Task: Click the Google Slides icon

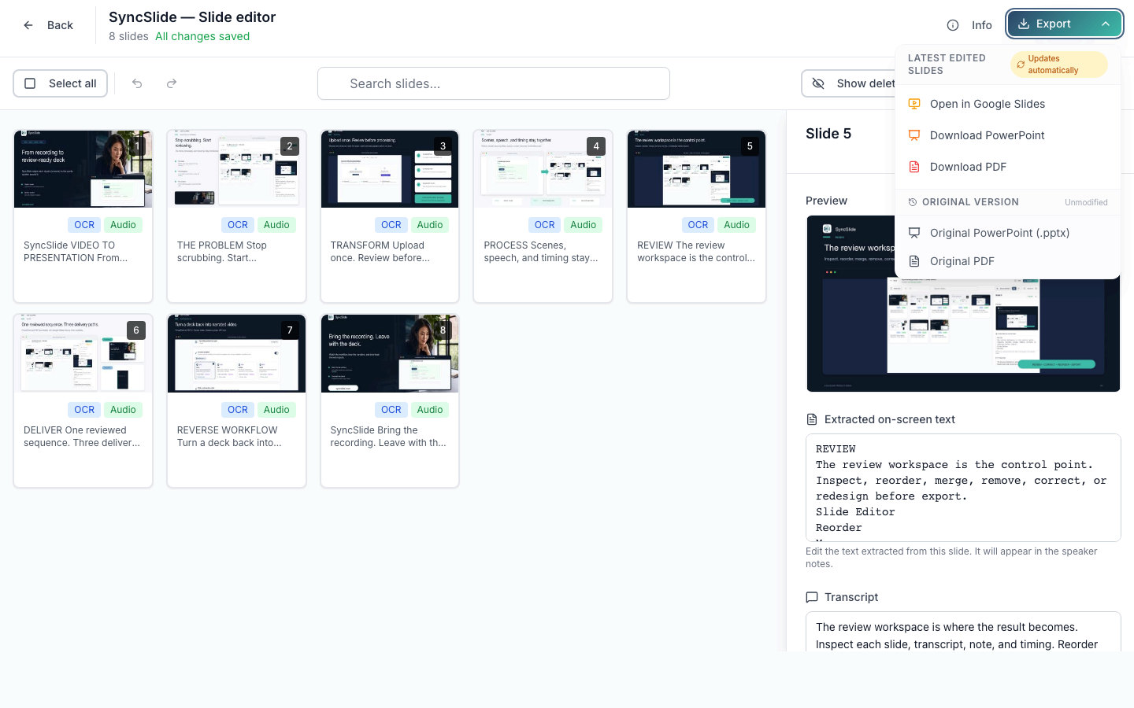Action: pos(914,104)
